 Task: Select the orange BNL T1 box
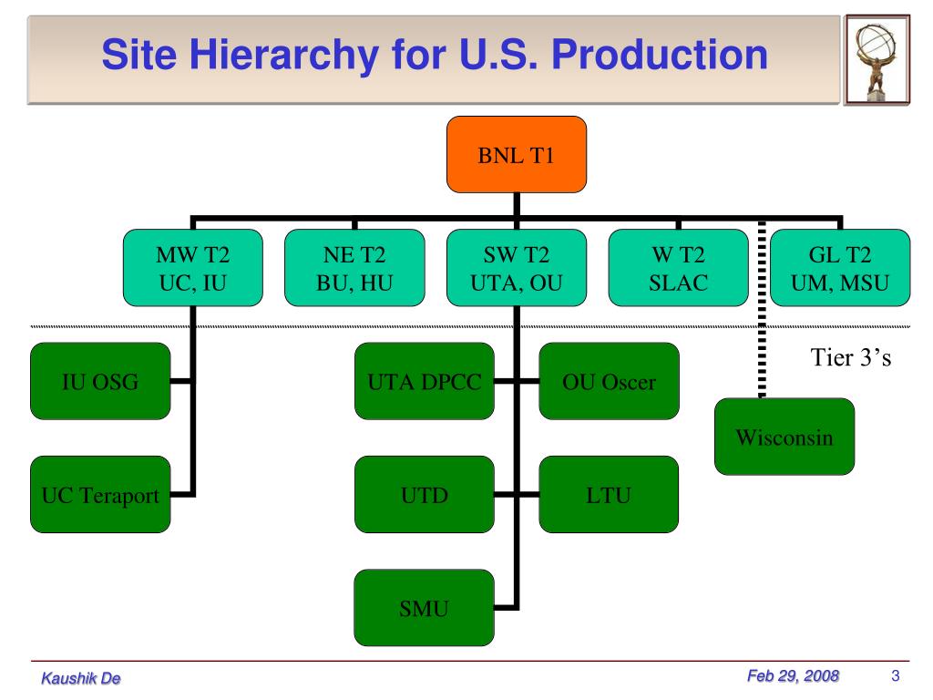point(517,155)
